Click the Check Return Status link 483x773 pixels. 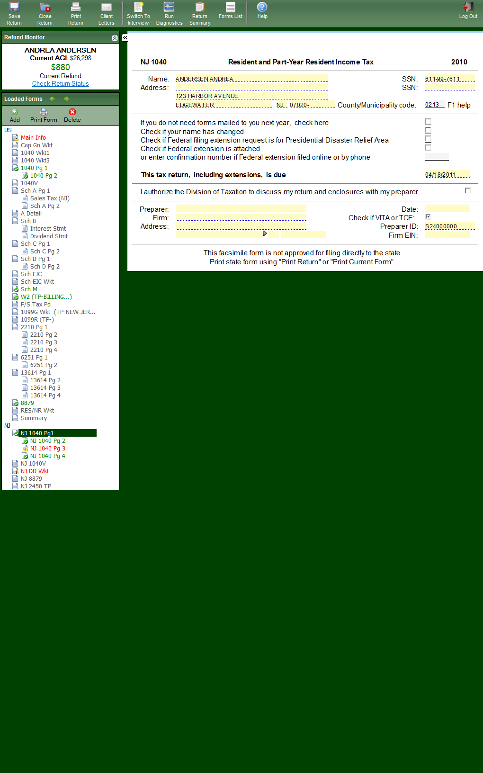tap(61, 84)
